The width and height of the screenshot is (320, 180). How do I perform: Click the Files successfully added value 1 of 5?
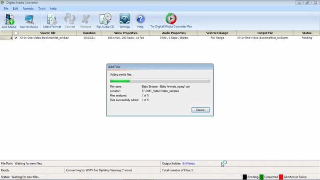point(145,100)
